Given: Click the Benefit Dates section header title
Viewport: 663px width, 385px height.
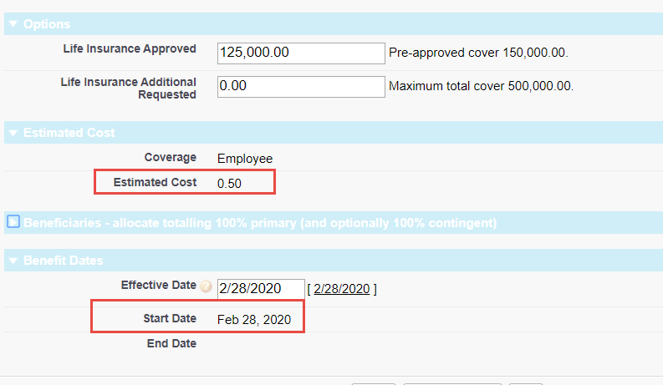Looking at the screenshot, I should (64, 261).
